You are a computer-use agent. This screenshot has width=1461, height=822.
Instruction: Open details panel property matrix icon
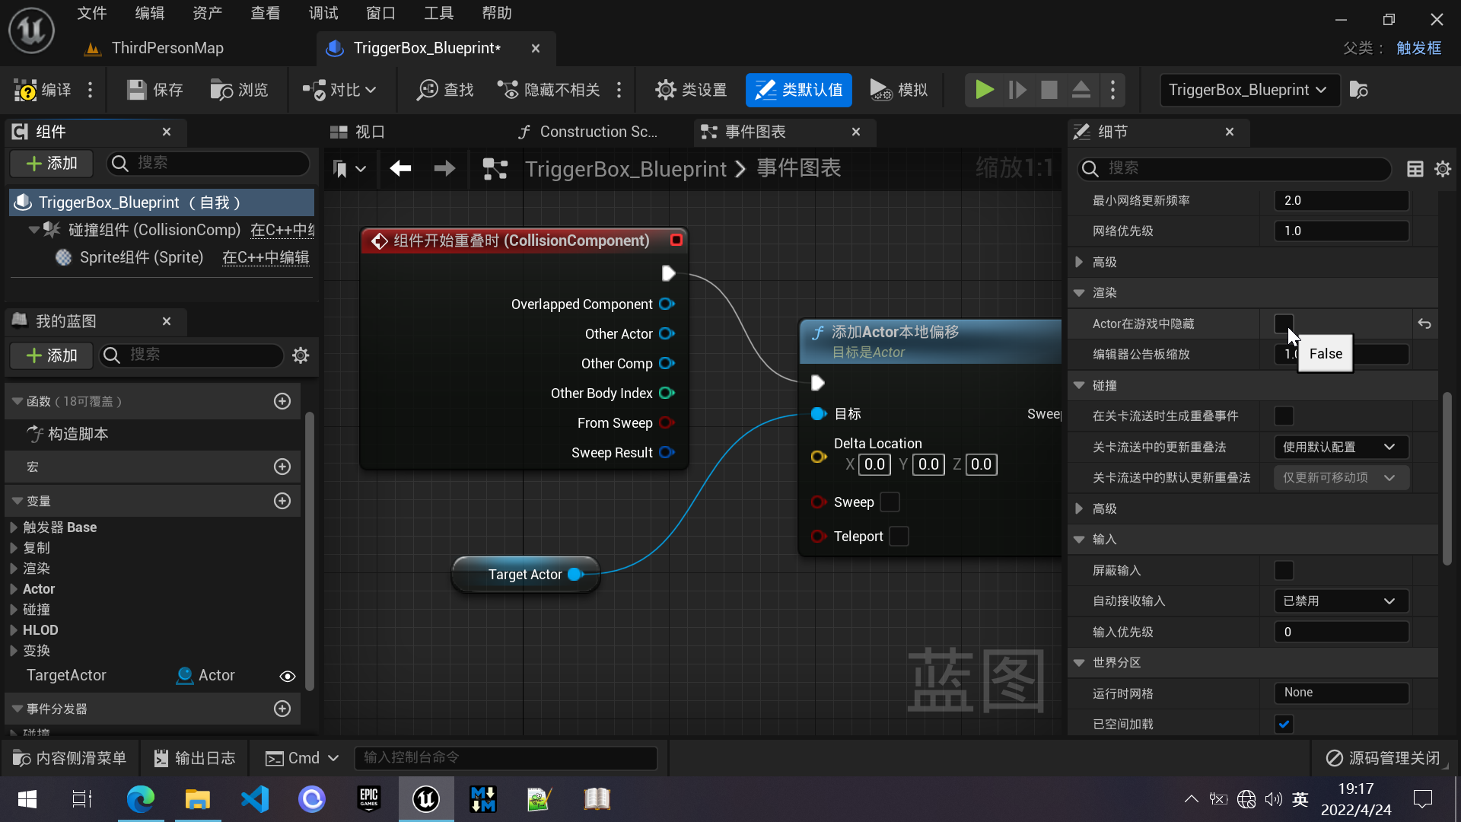(1415, 169)
